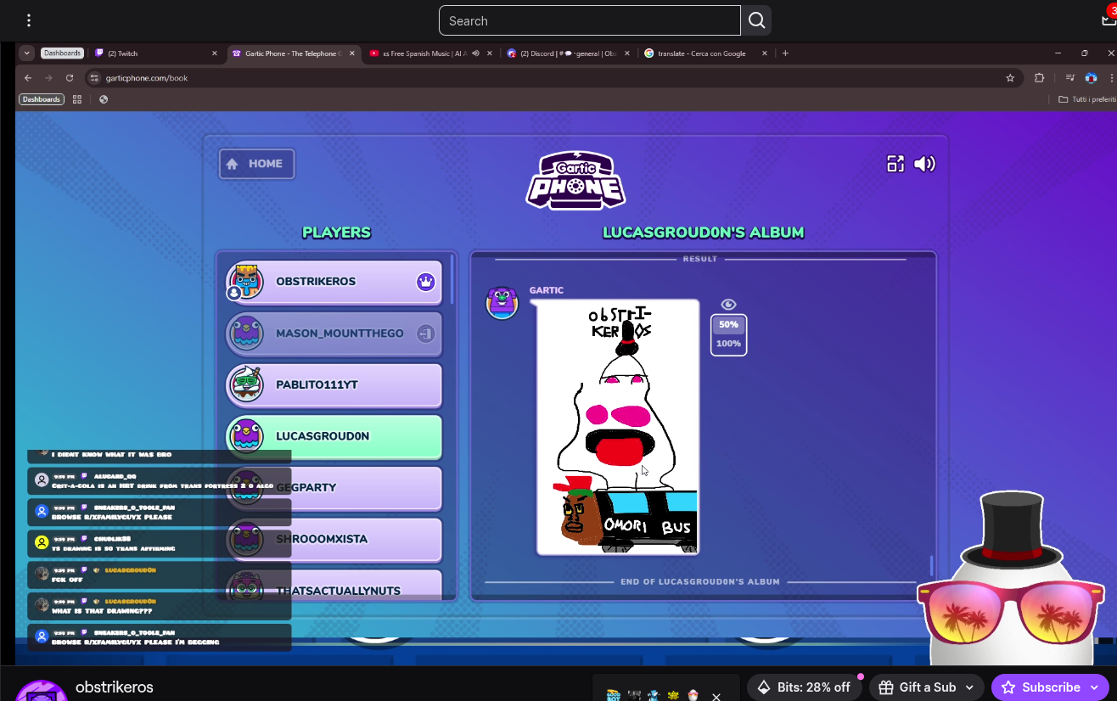The height and width of the screenshot is (701, 1117).
Task: Click the OBSTRIKEROS player avatar
Action: [x=246, y=282]
